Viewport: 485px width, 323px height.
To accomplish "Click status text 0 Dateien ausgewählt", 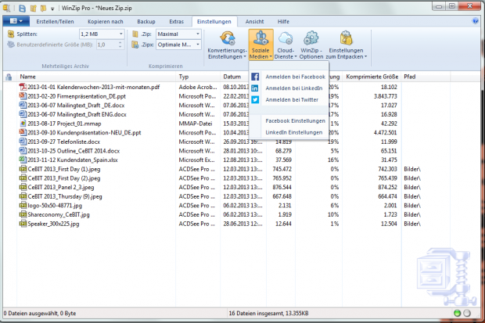I will coord(40,313).
